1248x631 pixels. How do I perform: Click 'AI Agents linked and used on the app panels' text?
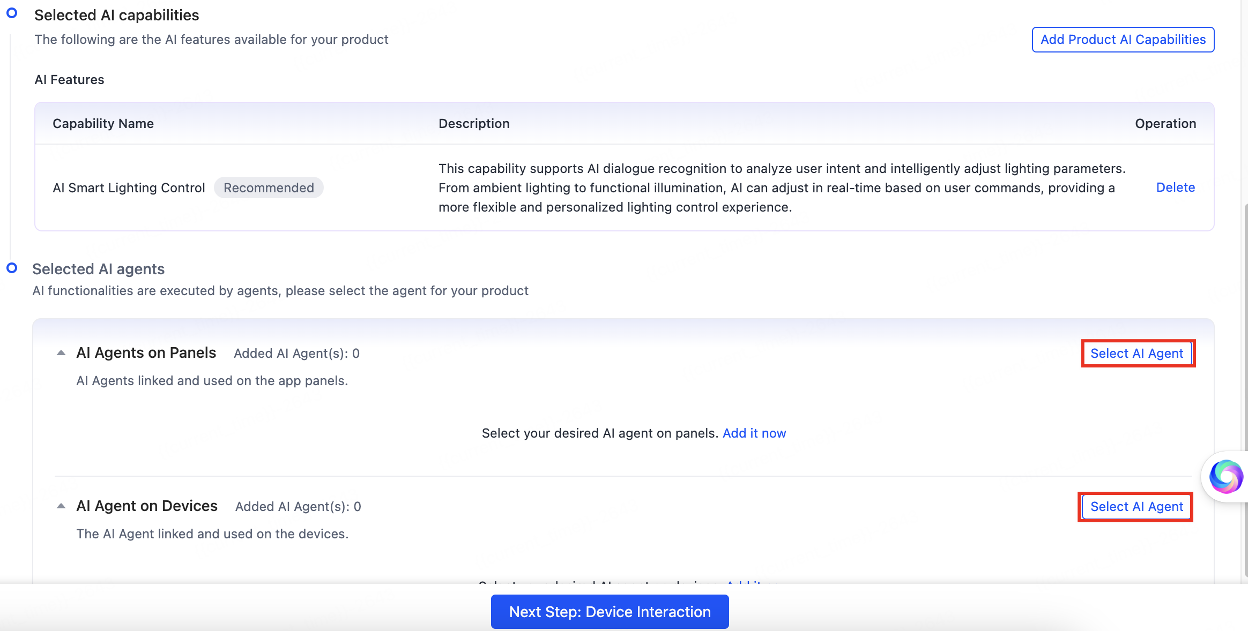[212, 381]
